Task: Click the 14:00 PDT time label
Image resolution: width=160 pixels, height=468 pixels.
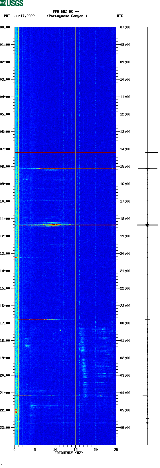Action: [5, 271]
